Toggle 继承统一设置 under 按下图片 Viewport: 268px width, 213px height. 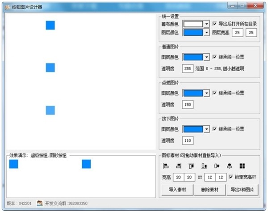click(x=214, y=129)
